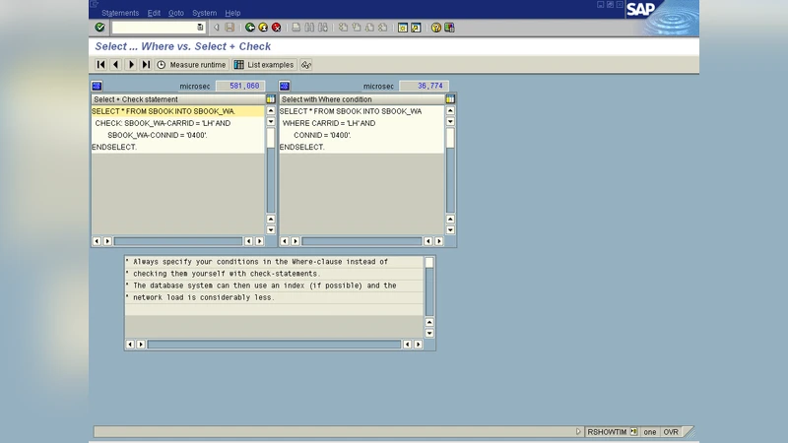Click the red Cancel icon
Image resolution: width=788 pixels, height=443 pixels.
276,28
